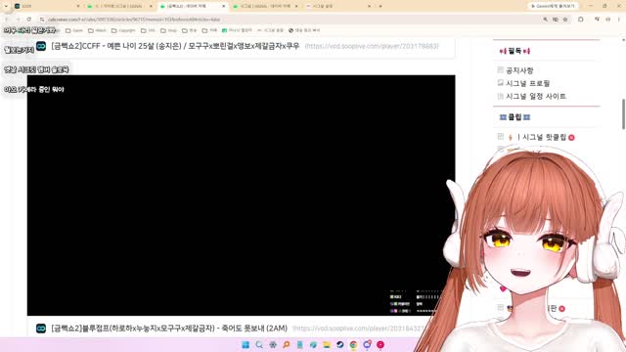Screen dimensions: 626x352
Task: Open a new browser tab
Action: pyautogui.click(x=380, y=6)
